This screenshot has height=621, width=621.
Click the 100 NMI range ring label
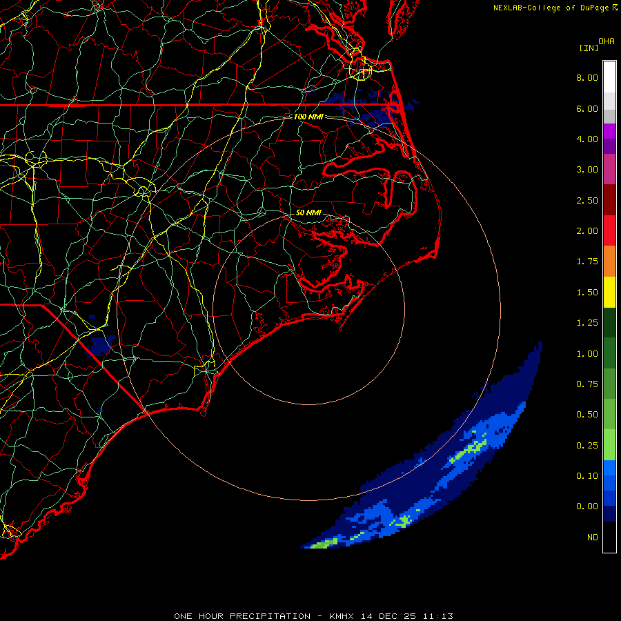[x=308, y=117]
